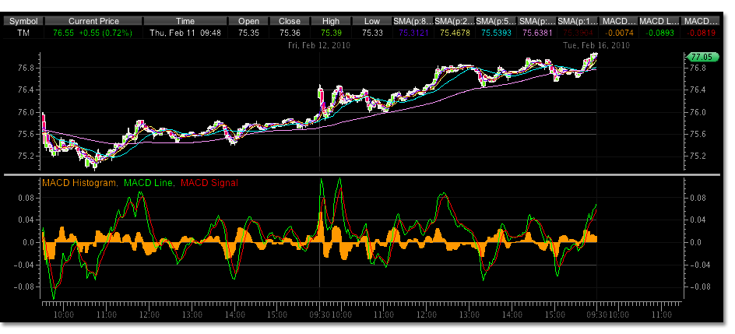This screenshot has width=735, height=334.
Task: Click the MACD Line legend label
Action: coord(149,182)
